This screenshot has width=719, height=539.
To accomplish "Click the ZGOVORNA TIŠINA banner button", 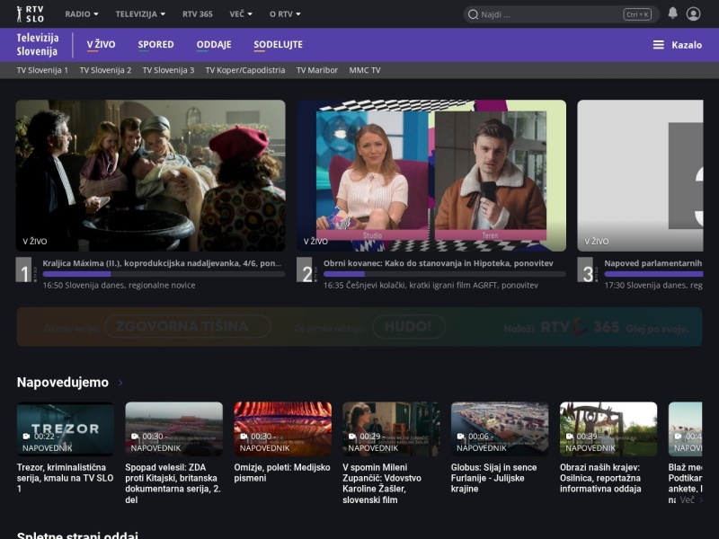I will click(x=188, y=326).
